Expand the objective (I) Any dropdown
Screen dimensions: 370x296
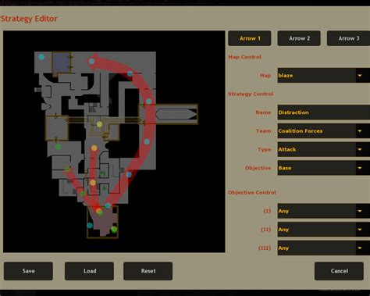pyautogui.click(x=324, y=211)
